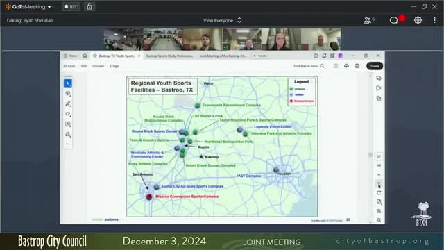This screenshot has height=250, width=444.
Task: Select the first conference room camera thumbnail
Action: pos(123,39)
